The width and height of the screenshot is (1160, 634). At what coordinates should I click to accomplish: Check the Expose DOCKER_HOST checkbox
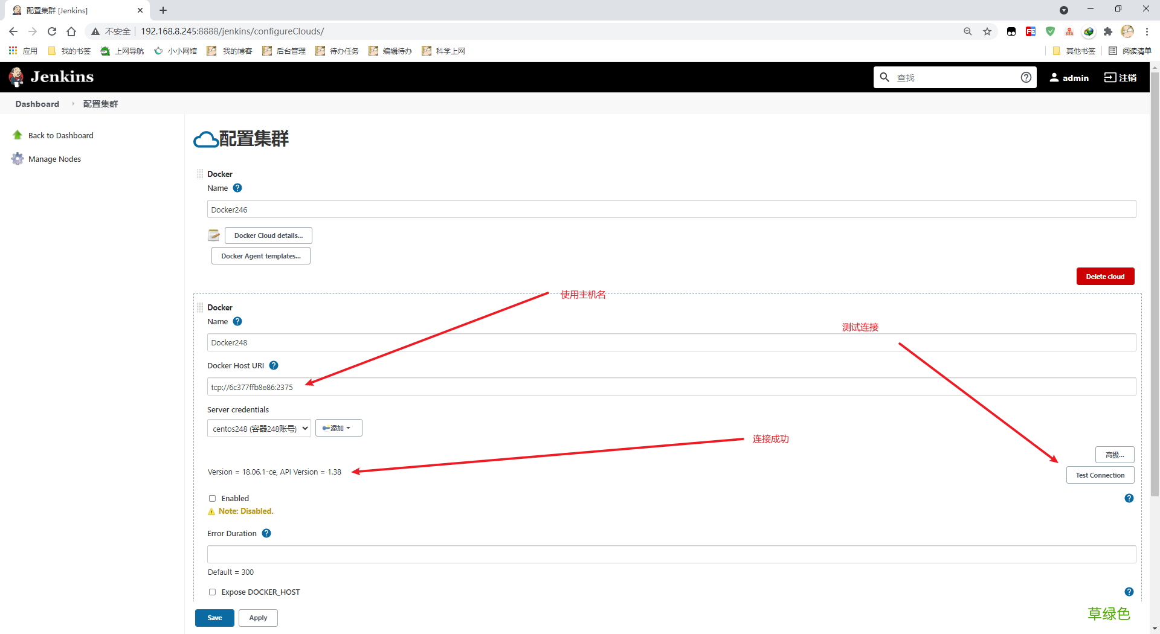click(x=212, y=592)
